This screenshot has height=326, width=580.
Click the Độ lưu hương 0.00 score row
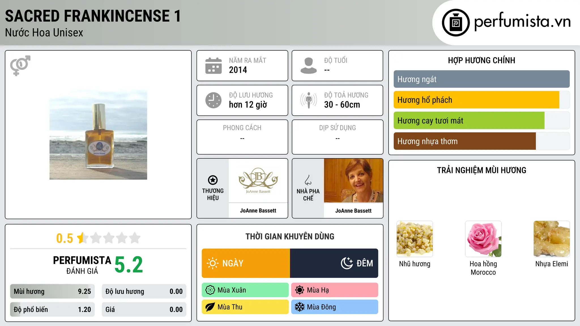(144, 291)
